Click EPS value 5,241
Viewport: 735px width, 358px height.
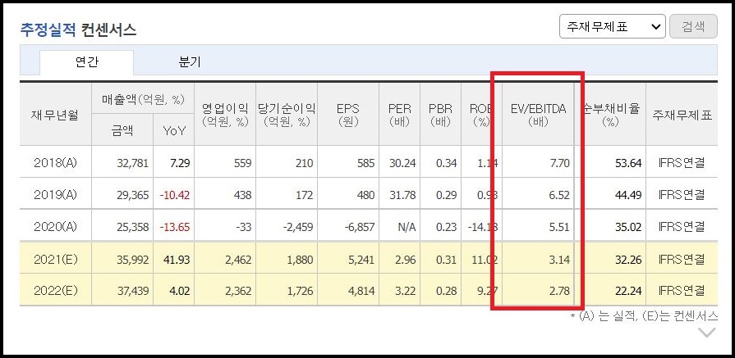click(x=361, y=260)
